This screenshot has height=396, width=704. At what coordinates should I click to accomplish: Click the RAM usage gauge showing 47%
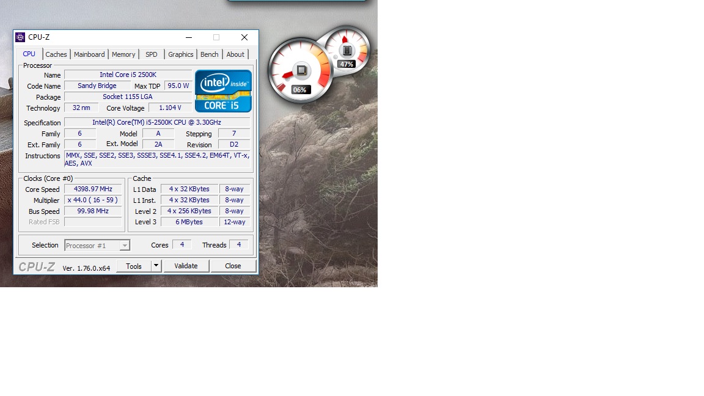(x=346, y=50)
